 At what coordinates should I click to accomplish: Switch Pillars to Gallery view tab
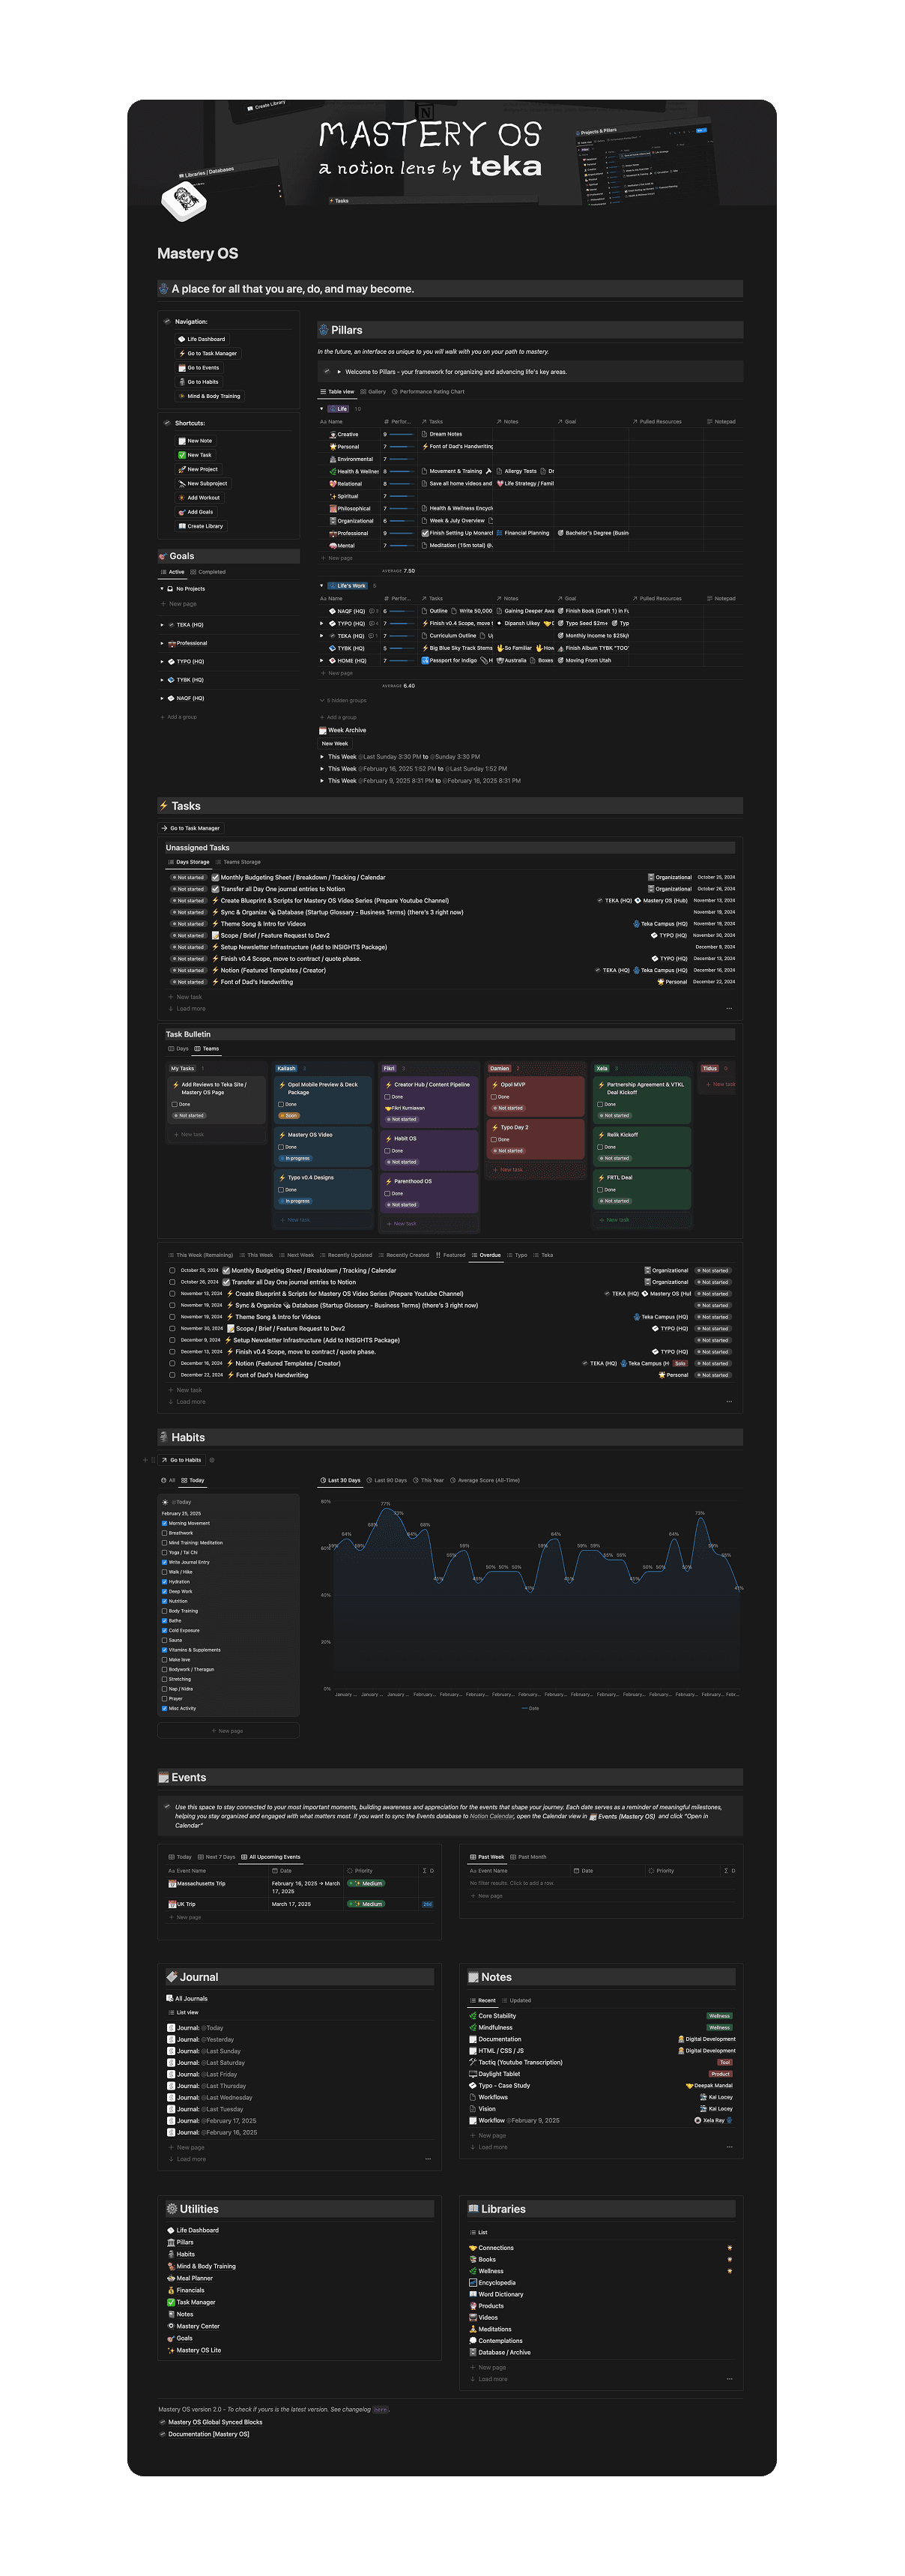[373, 392]
